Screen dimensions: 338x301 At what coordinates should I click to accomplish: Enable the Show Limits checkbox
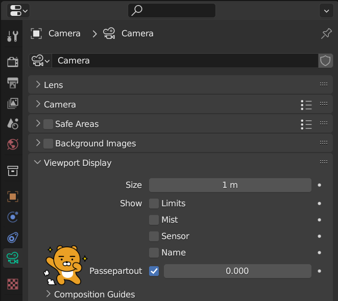point(154,204)
